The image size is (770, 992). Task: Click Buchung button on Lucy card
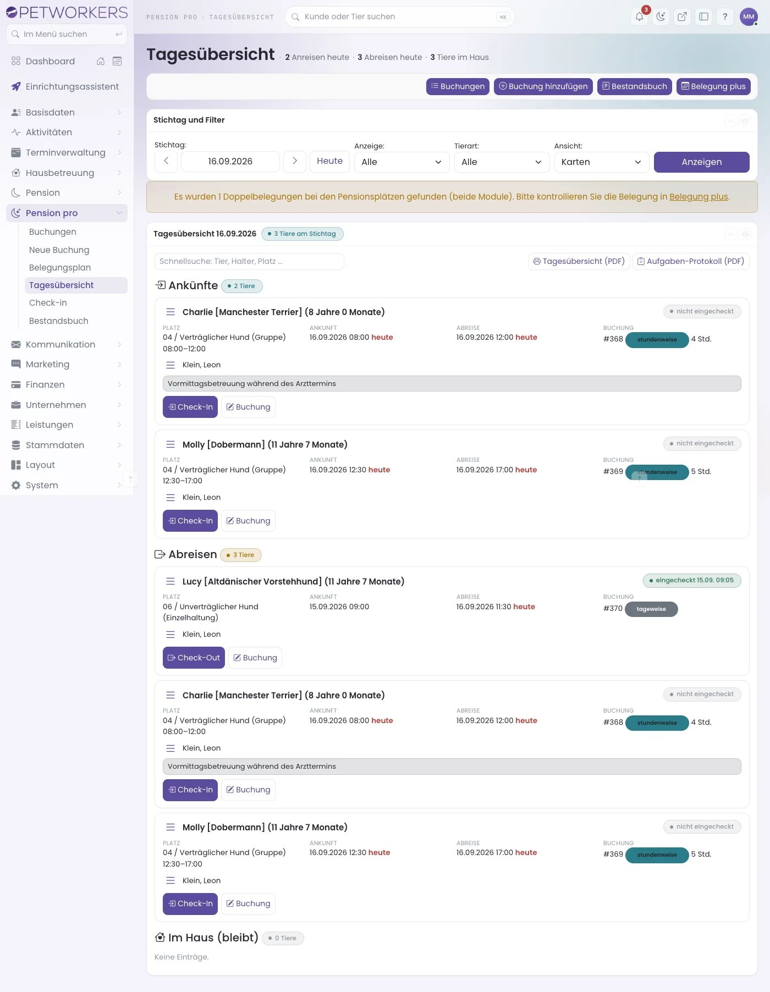pos(255,658)
